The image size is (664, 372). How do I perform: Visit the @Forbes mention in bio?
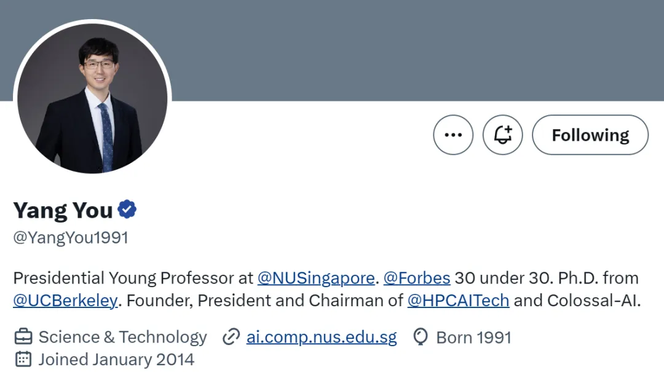tap(417, 278)
